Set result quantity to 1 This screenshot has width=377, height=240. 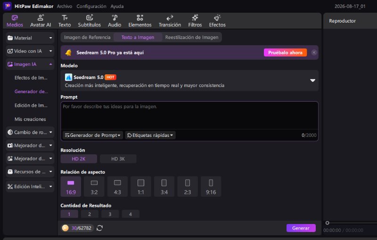pyautogui.click(x=69, y=214)
